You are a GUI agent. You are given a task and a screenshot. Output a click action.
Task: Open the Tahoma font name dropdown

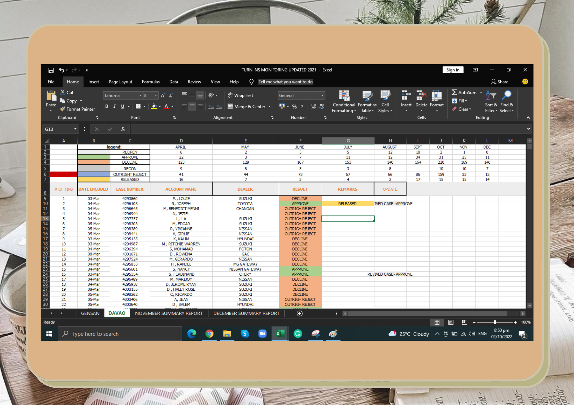(140, 95)
